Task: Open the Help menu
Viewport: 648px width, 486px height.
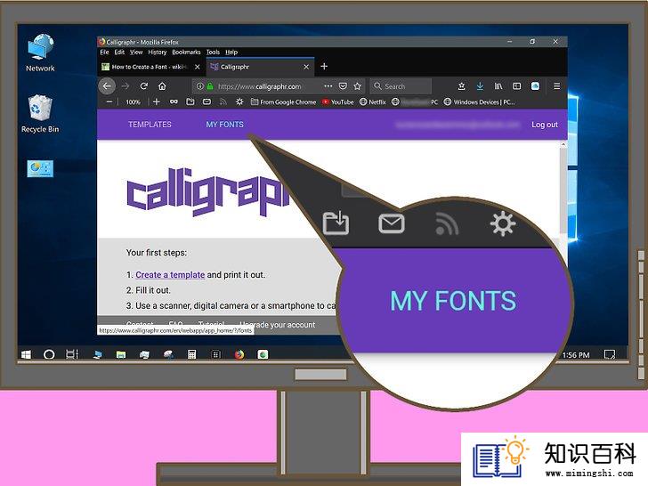Action: (x=231, y=52)
